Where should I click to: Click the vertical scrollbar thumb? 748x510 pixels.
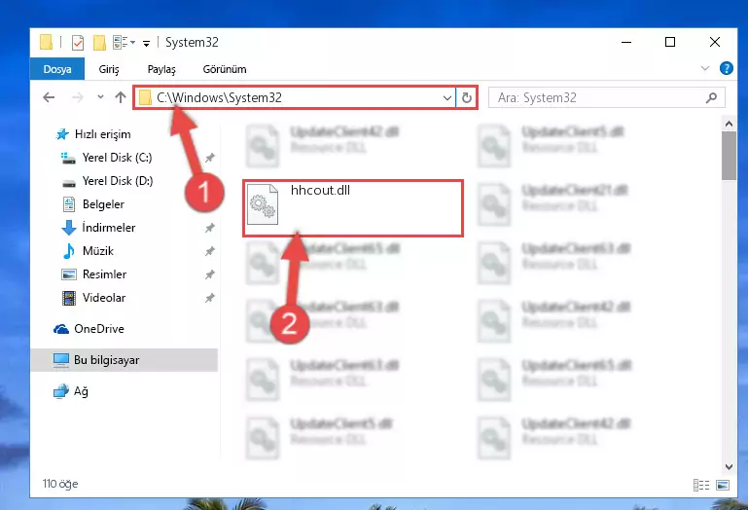(x=729, y=156)
